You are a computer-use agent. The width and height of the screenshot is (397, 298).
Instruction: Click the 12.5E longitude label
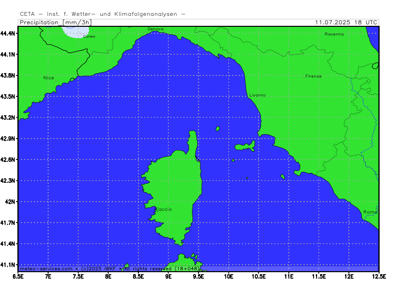click(379, 277)
